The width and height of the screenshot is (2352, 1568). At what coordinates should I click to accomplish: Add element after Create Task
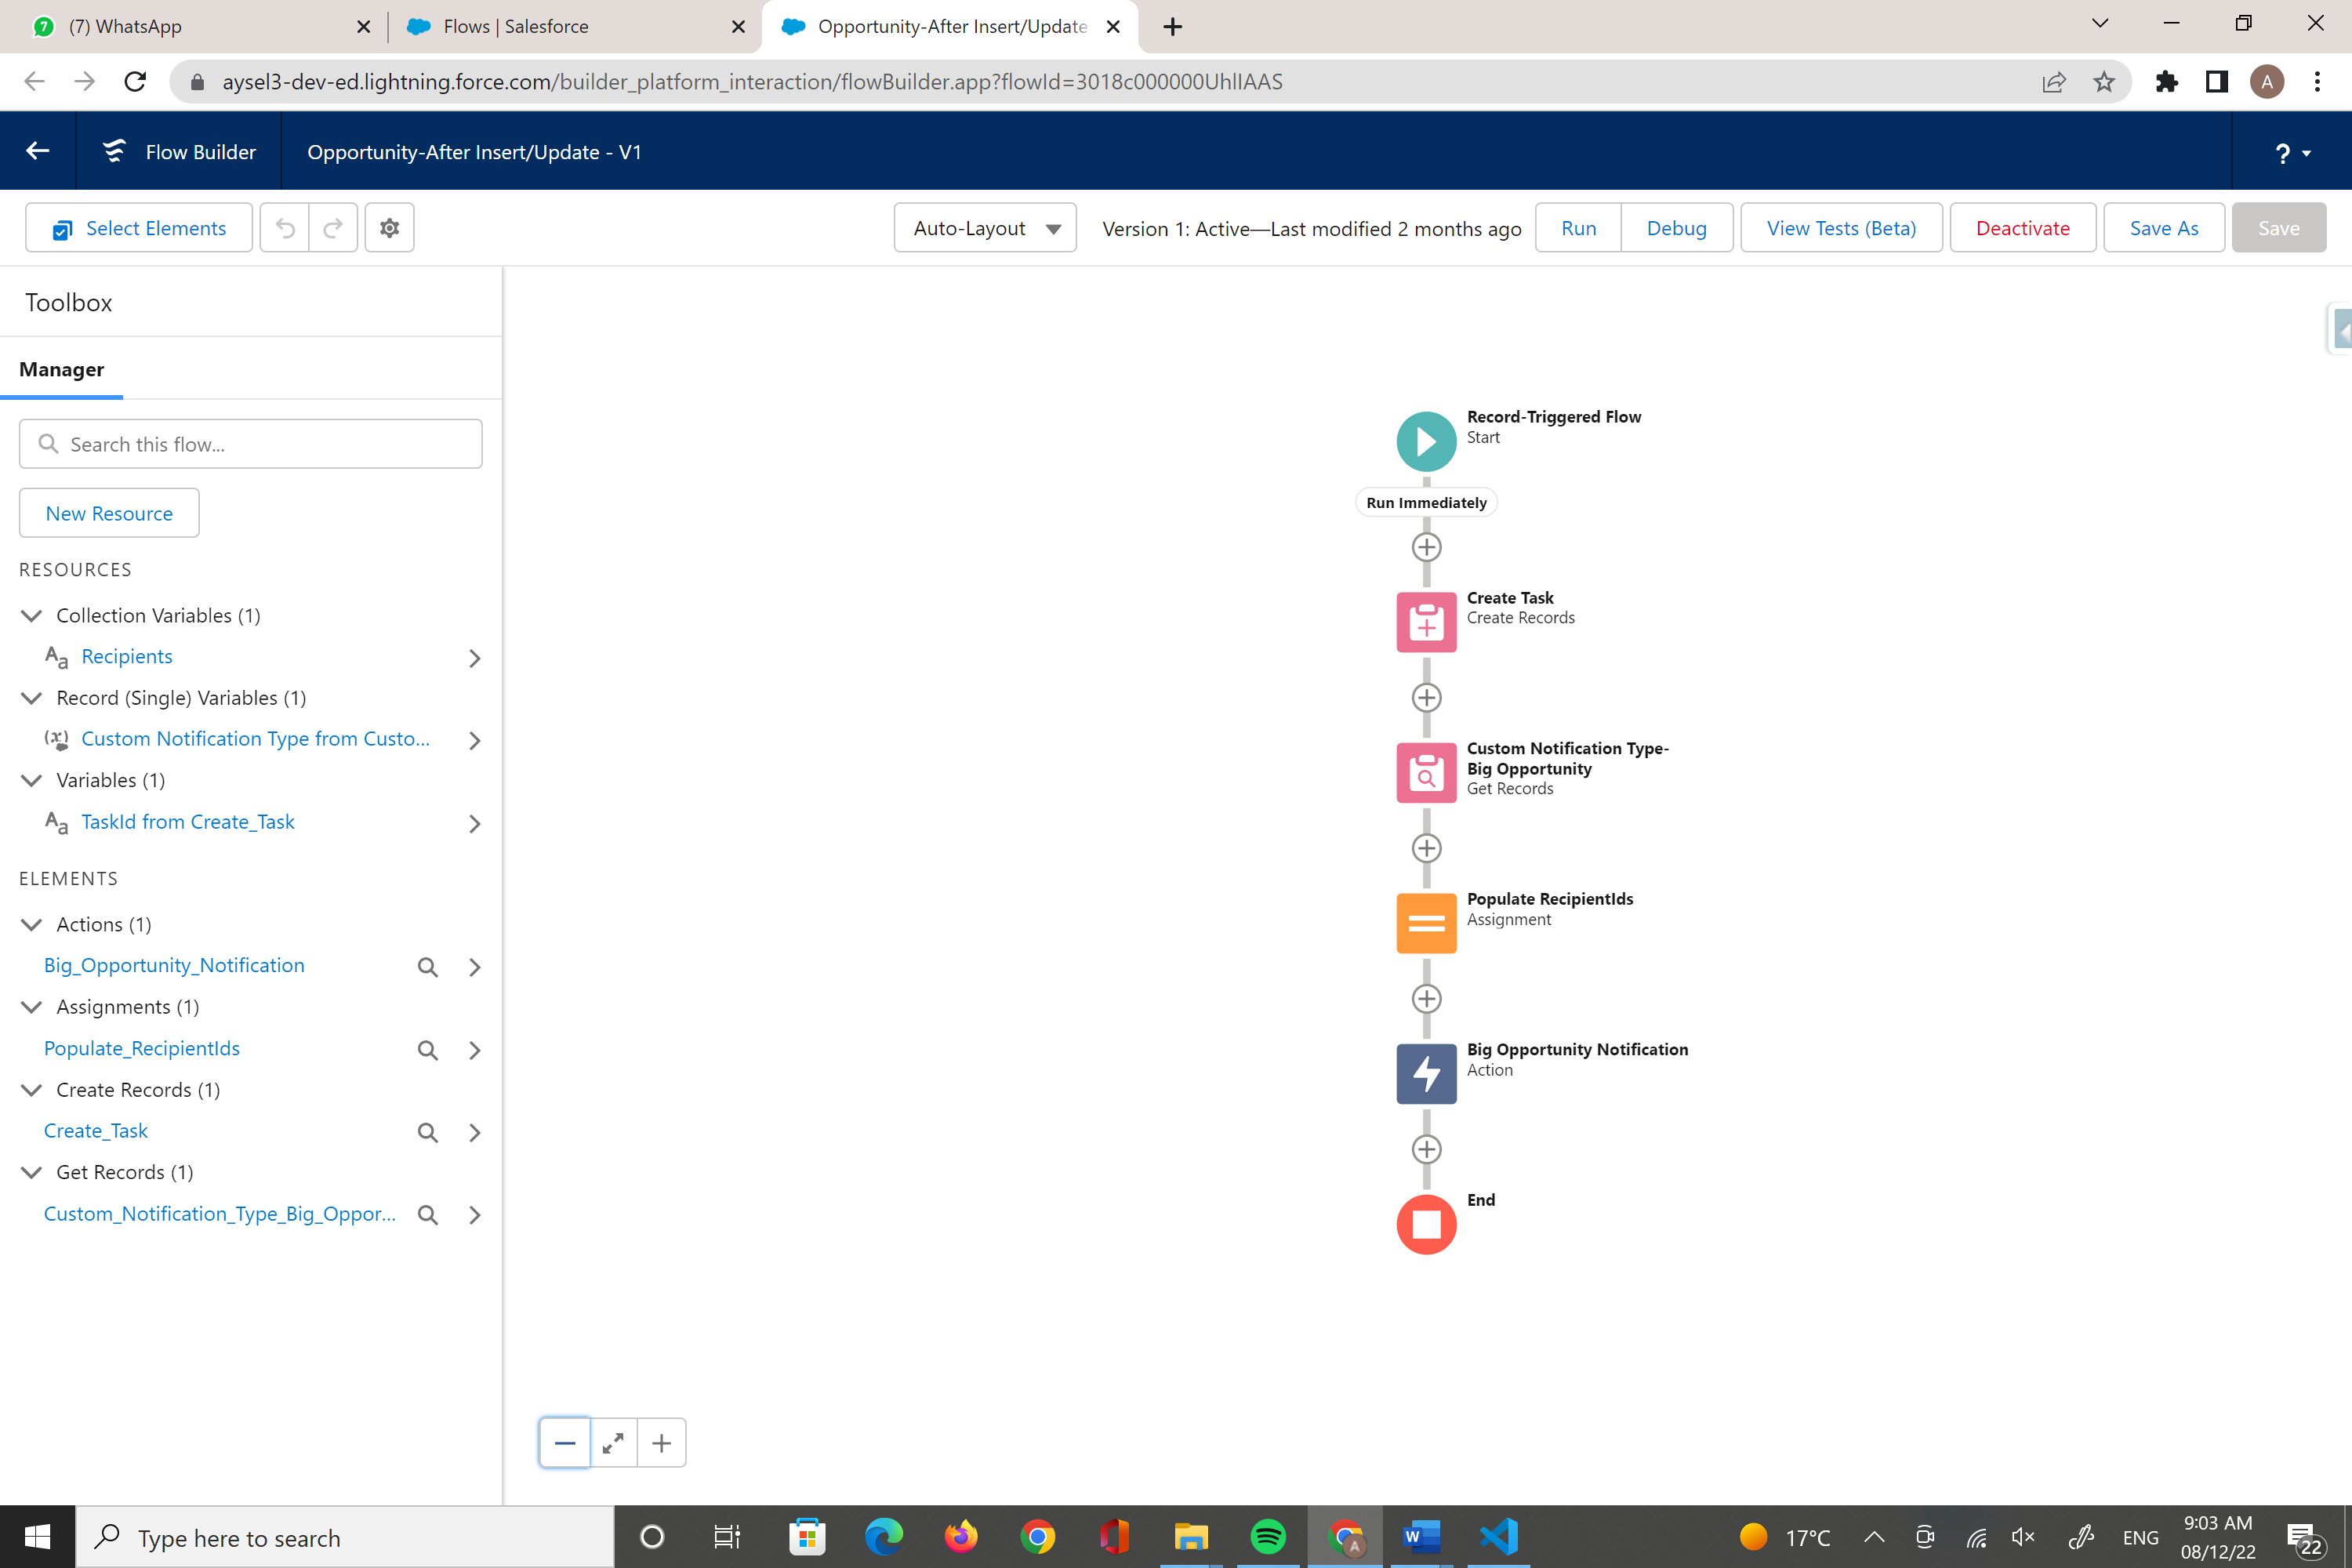tap(1426, 697)
